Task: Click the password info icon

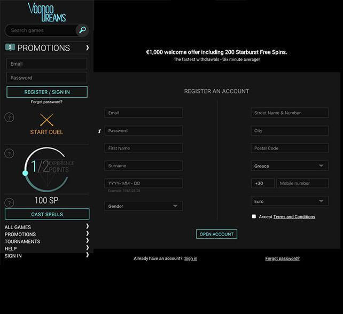Action: (99, 131)
